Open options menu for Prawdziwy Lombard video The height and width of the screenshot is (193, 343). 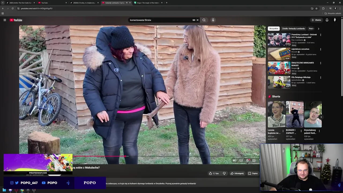pos(320,35)
